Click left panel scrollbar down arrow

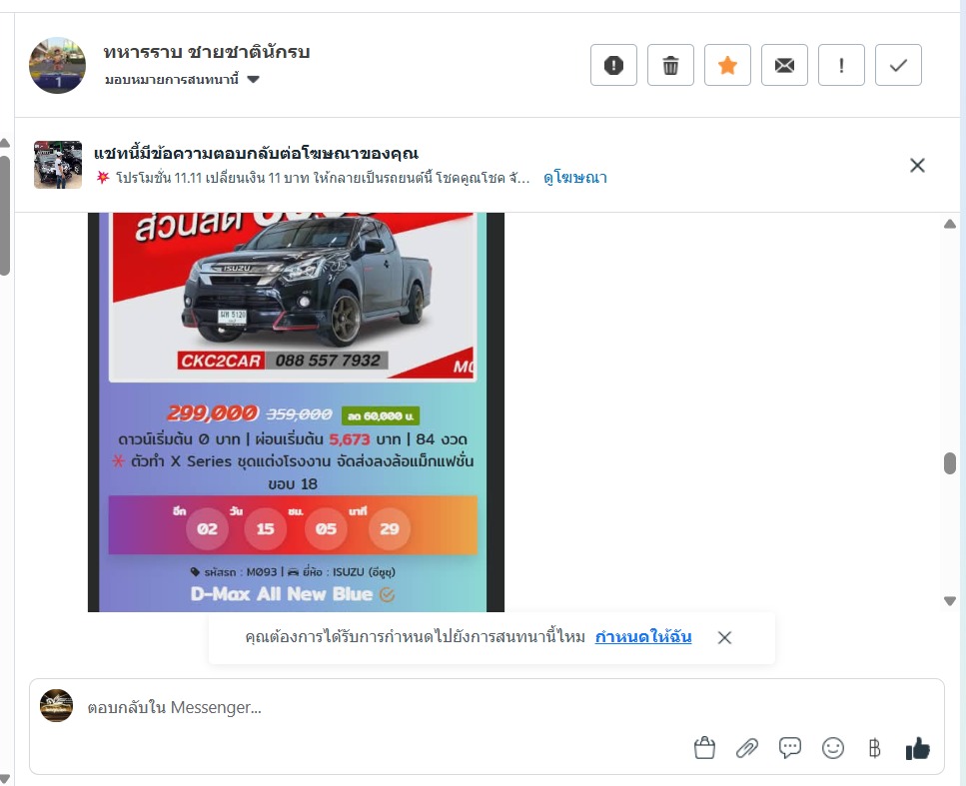tap(4, 779)
